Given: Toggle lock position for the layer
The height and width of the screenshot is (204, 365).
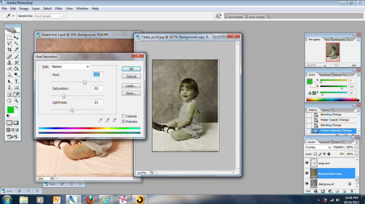Looking at the screenshot, I should tap(324, 154).
